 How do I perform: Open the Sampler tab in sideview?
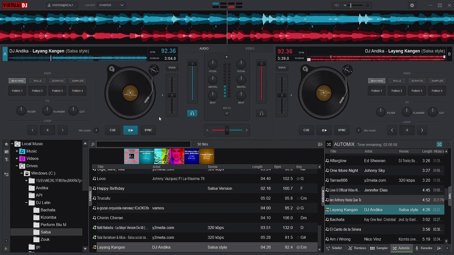click(x=379, y=248)
